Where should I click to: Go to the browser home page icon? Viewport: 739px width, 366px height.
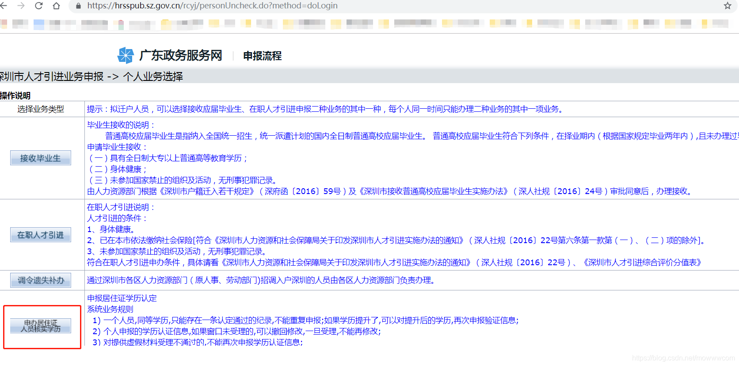click(56, 6)
